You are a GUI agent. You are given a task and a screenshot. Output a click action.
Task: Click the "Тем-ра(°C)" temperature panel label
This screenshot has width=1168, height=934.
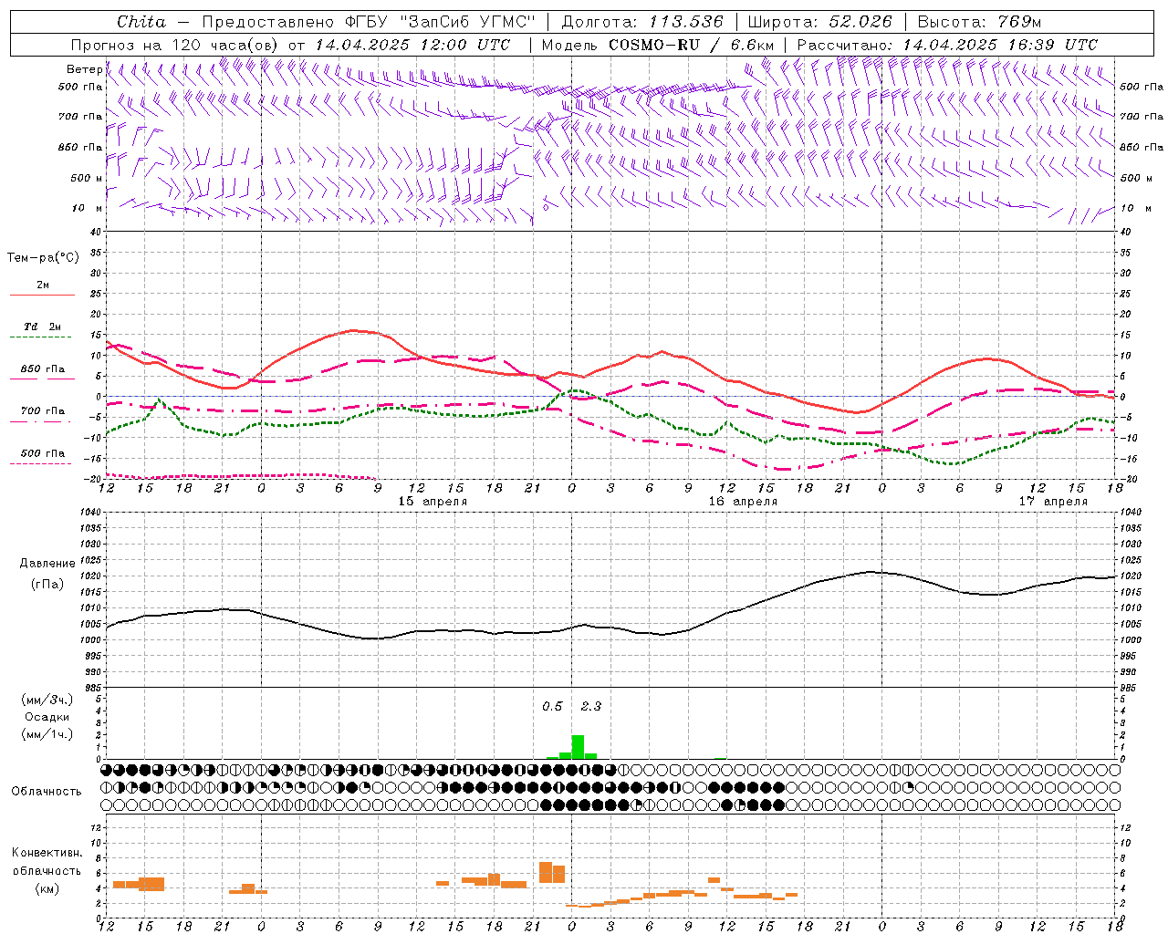(x=44, y=258)
